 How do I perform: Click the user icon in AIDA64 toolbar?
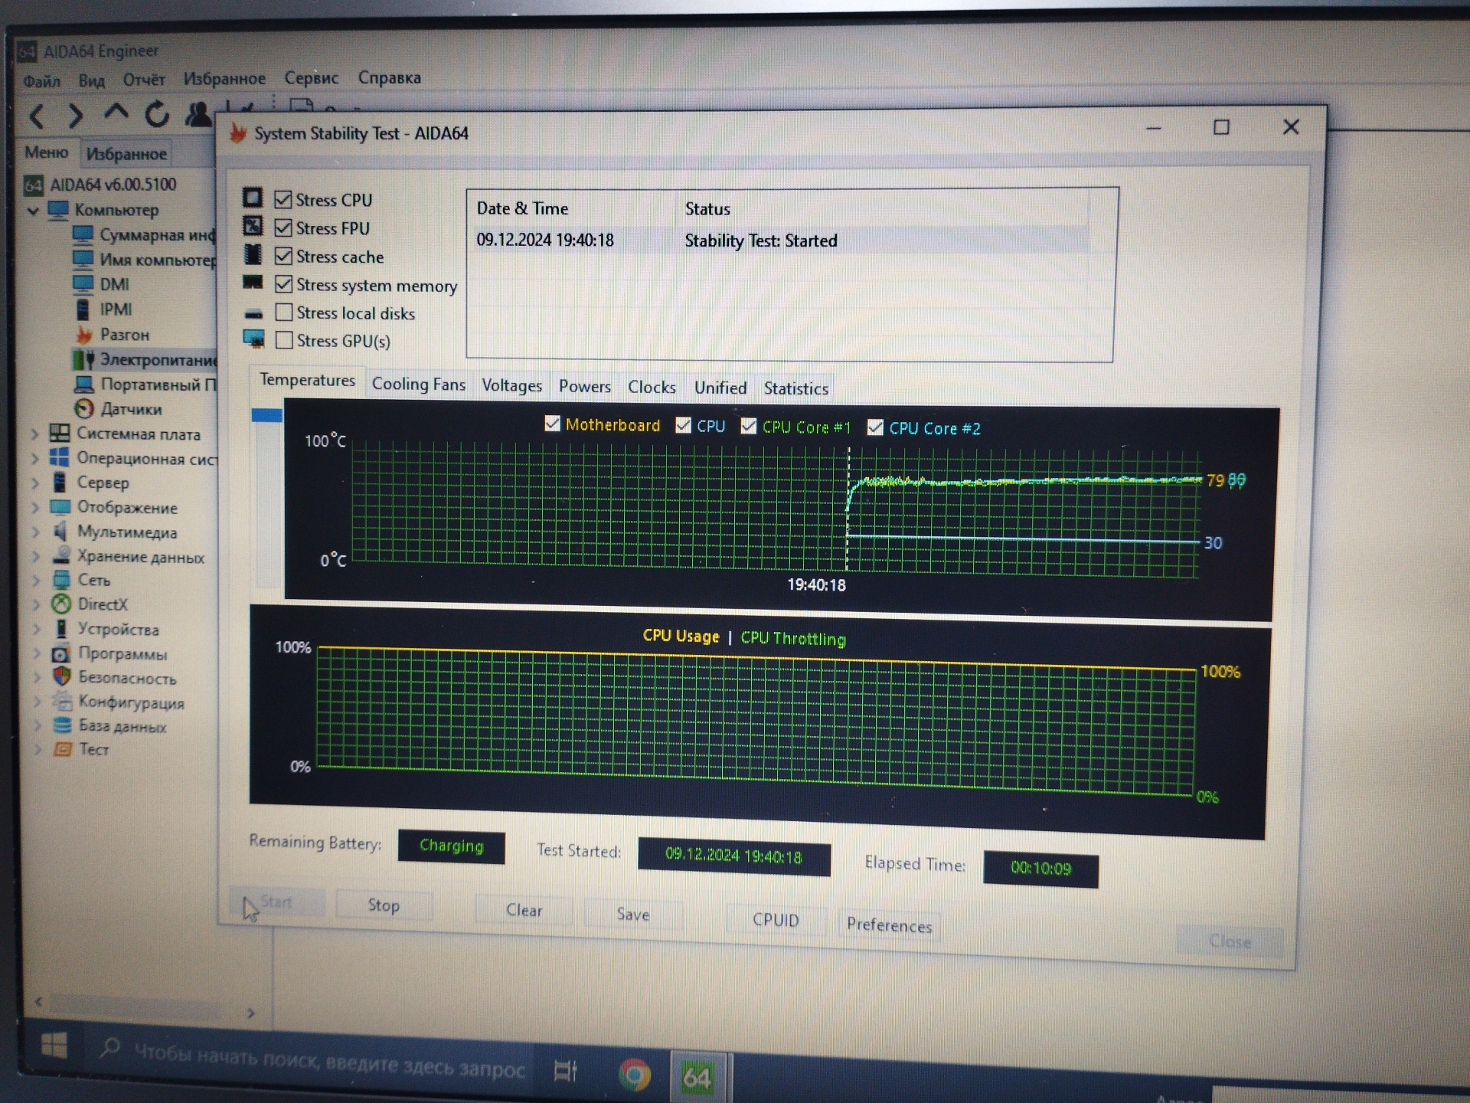coord(198,114)
